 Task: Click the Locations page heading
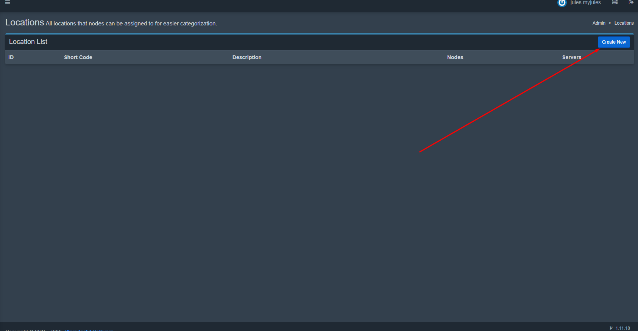tap(25, 23)
